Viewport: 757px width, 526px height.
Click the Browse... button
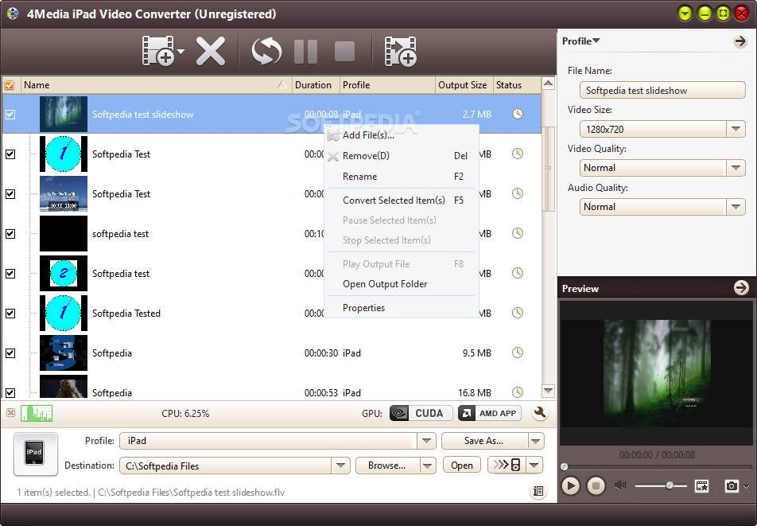(387, 466)
